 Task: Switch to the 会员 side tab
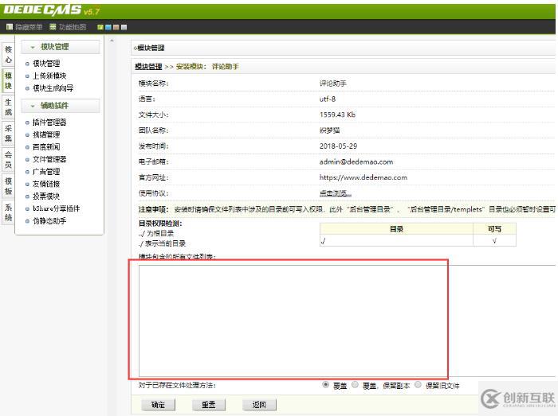(8, 159)
